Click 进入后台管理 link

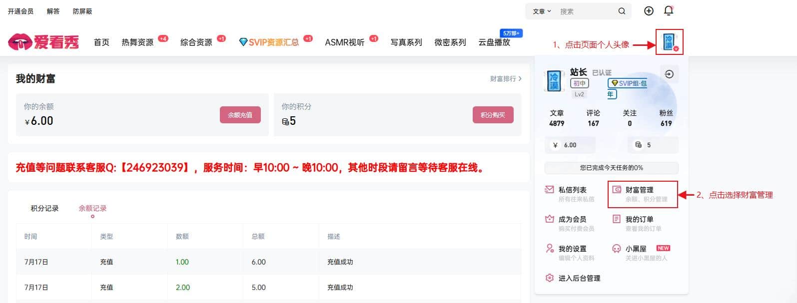[580, 278]
